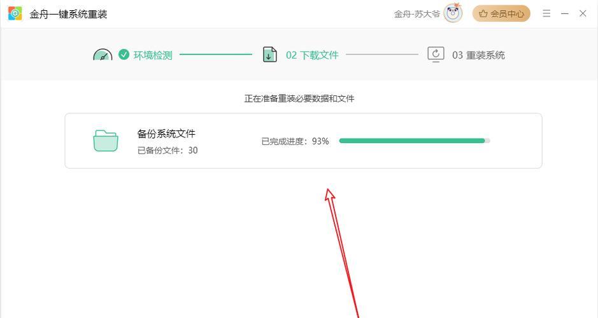Screen dimensions: 598x318
Task: Click the 备份系统文件 title
Action: coord(166,134)
